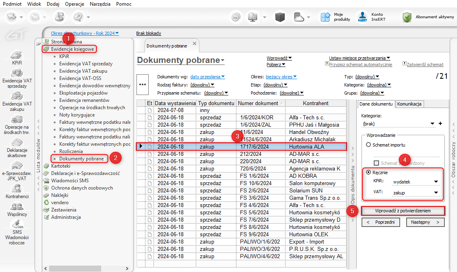Open Ewidencja VAT zakupu sidebar icon
The width and height of the screenshot is (457, 272).
tap(16, 96)
